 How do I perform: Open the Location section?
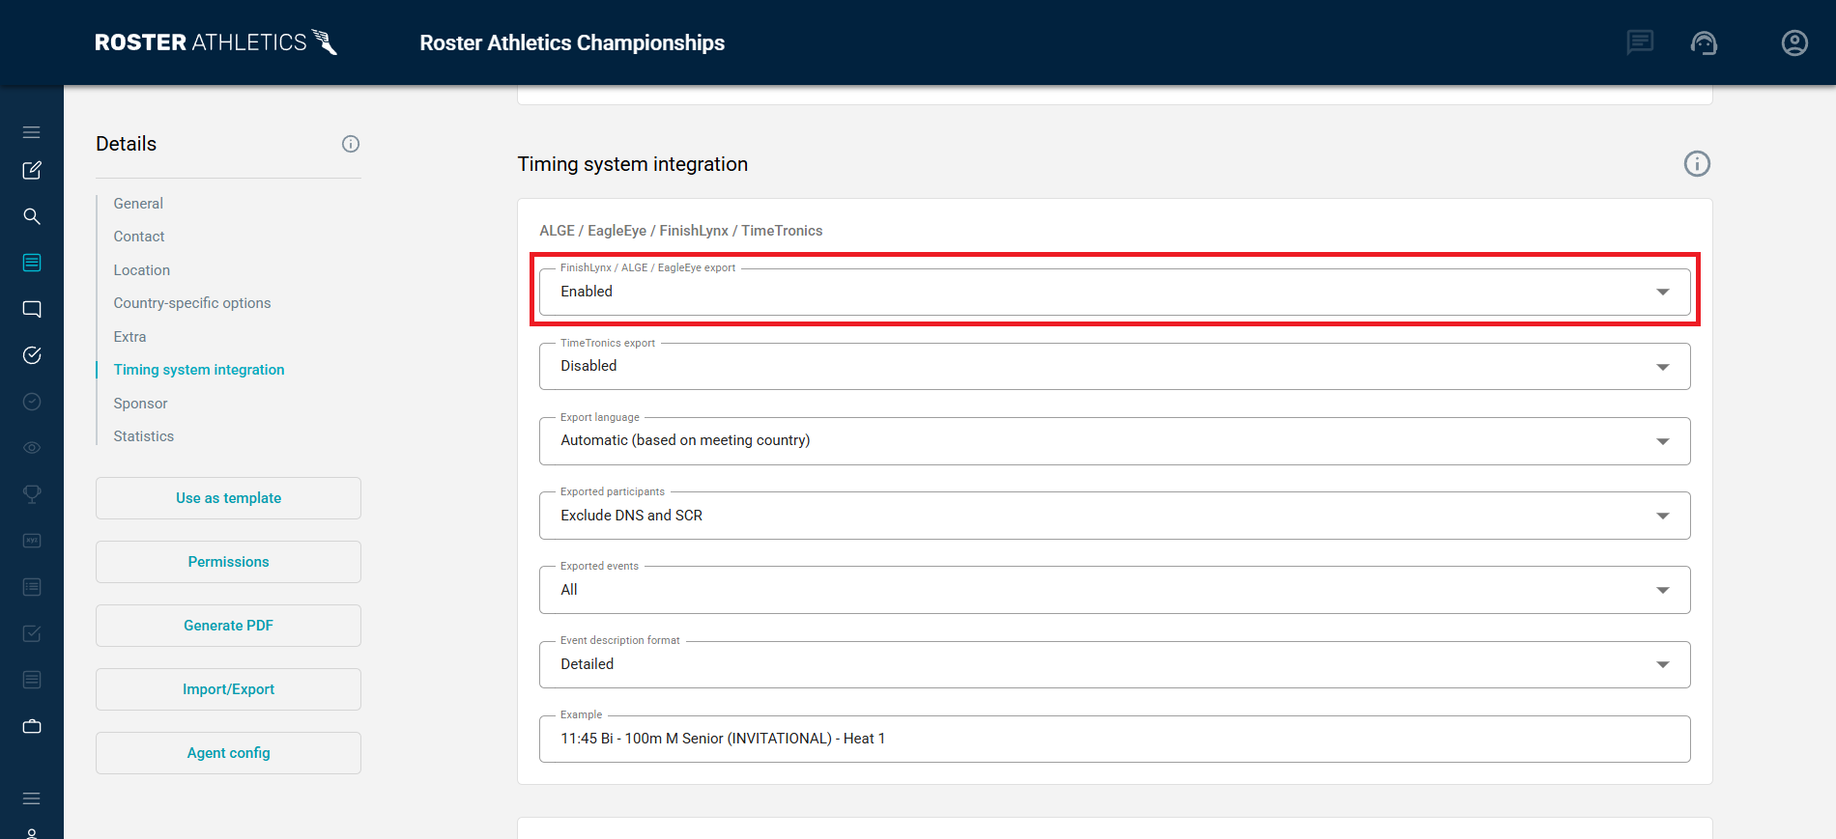[142, 270]
